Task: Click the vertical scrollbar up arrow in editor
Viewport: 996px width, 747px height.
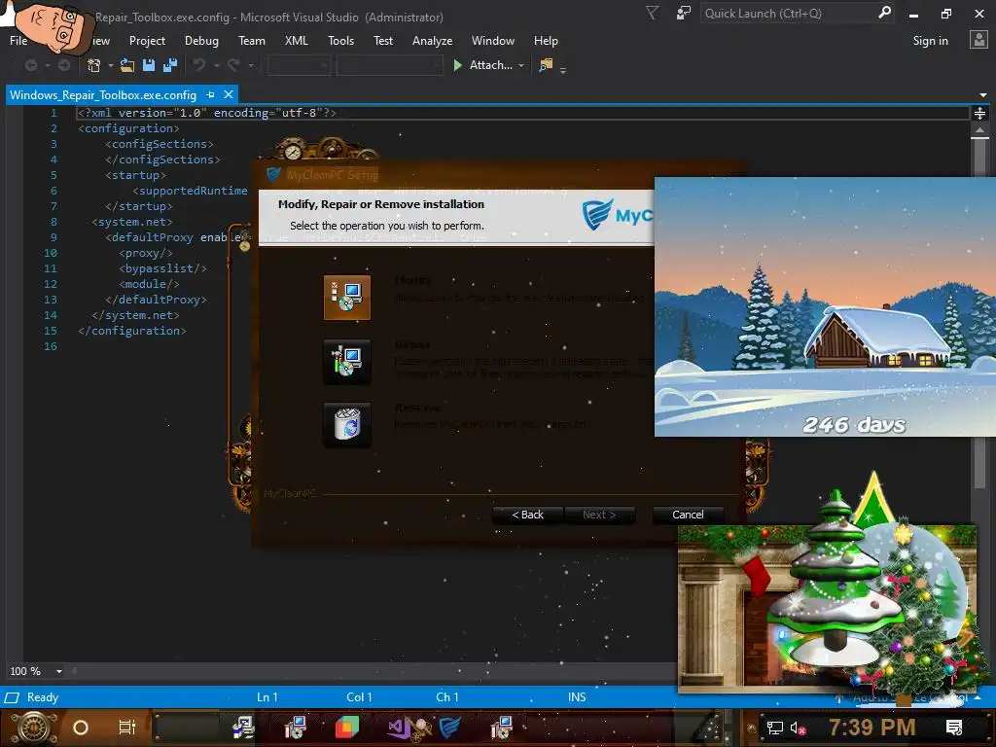Action: click(x=979, y=130)
